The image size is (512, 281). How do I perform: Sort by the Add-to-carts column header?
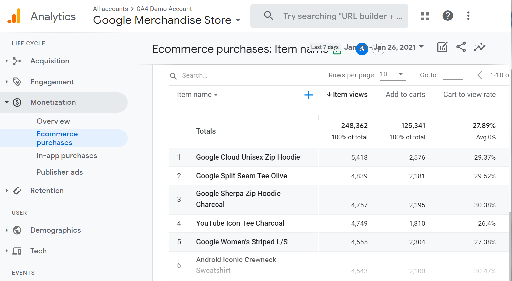pos(405,95)
